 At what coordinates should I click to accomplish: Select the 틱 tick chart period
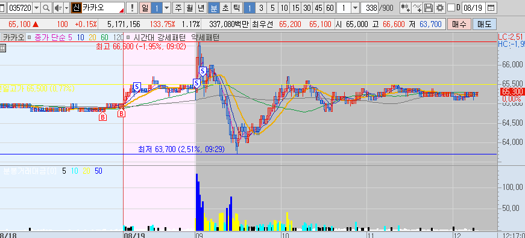pos(236,8)
